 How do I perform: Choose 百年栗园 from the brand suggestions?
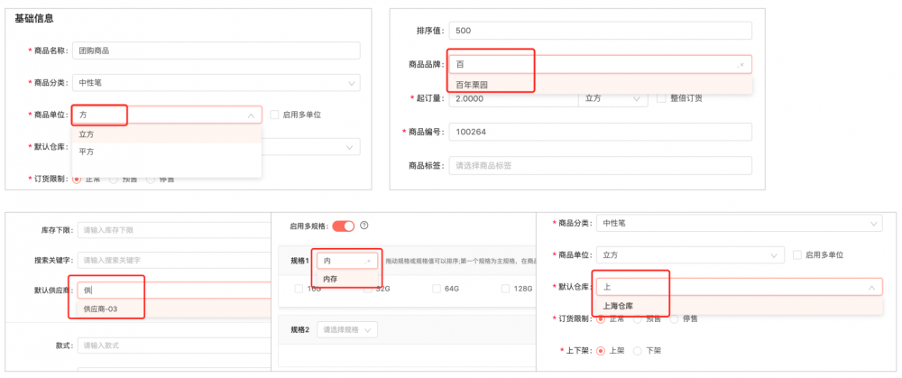[600, 85]
